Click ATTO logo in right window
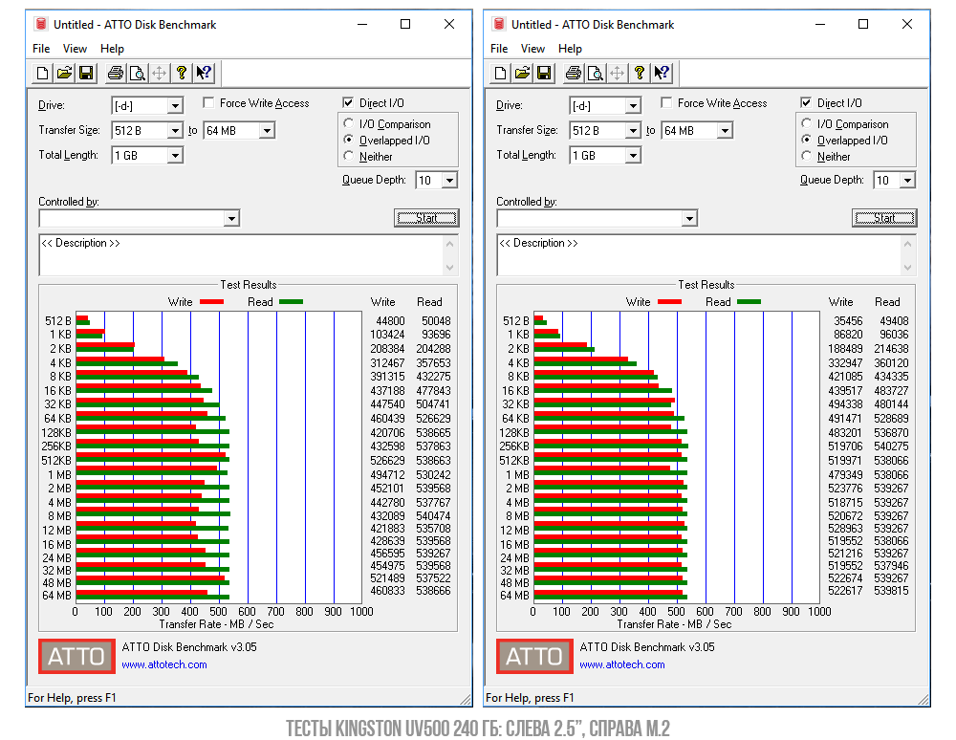The width and height of the screenshot is (956, 740). (534, 657)
